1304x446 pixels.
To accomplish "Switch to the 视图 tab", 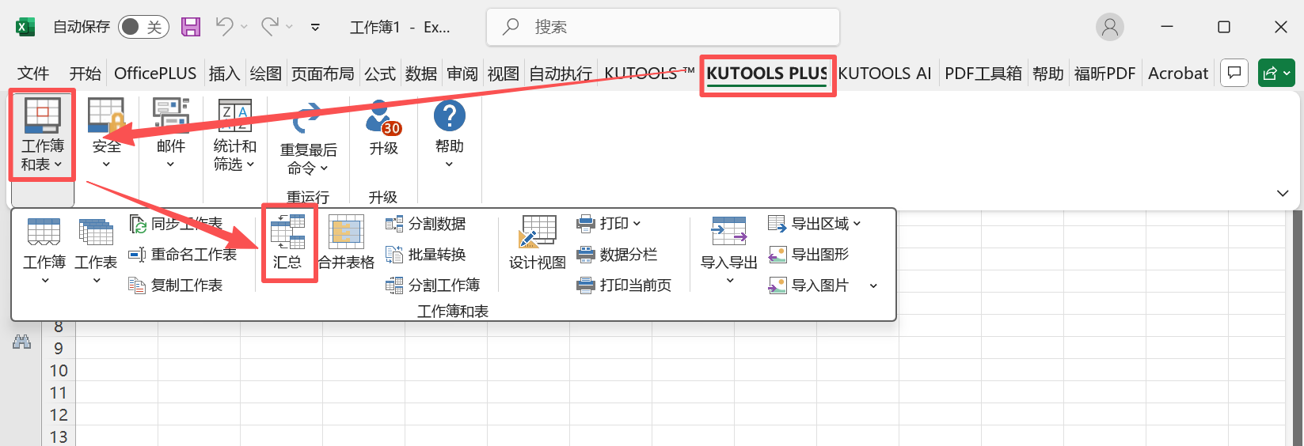I will tap(504, 74).
